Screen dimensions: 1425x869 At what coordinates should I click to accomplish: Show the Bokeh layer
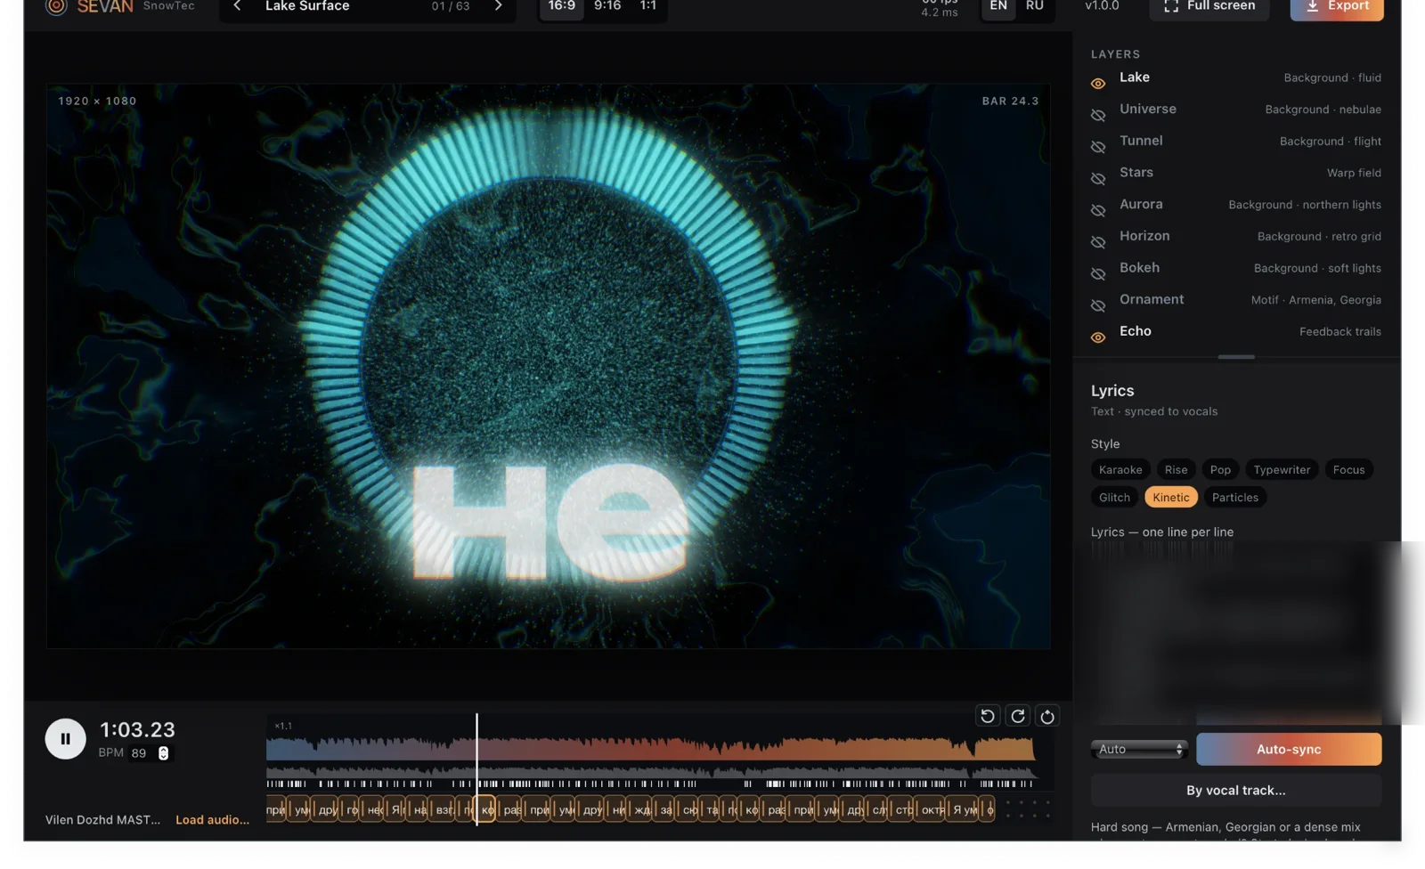1098,274
